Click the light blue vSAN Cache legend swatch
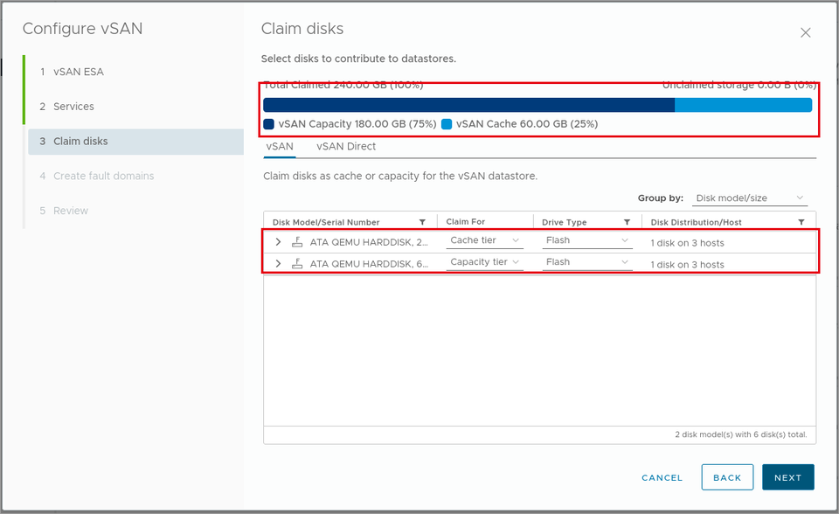 (x=447, y=124)
